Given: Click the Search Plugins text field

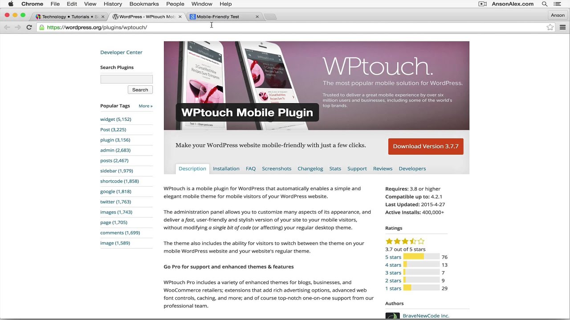Looking at the screenshot, I should 126,79.
